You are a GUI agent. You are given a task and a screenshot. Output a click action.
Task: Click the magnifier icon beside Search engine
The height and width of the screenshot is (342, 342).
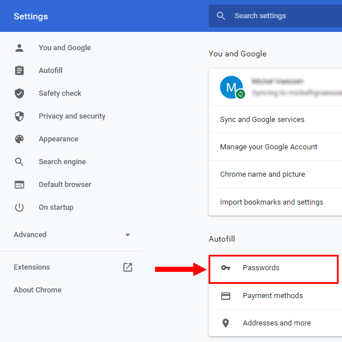[x=19, y=162]
